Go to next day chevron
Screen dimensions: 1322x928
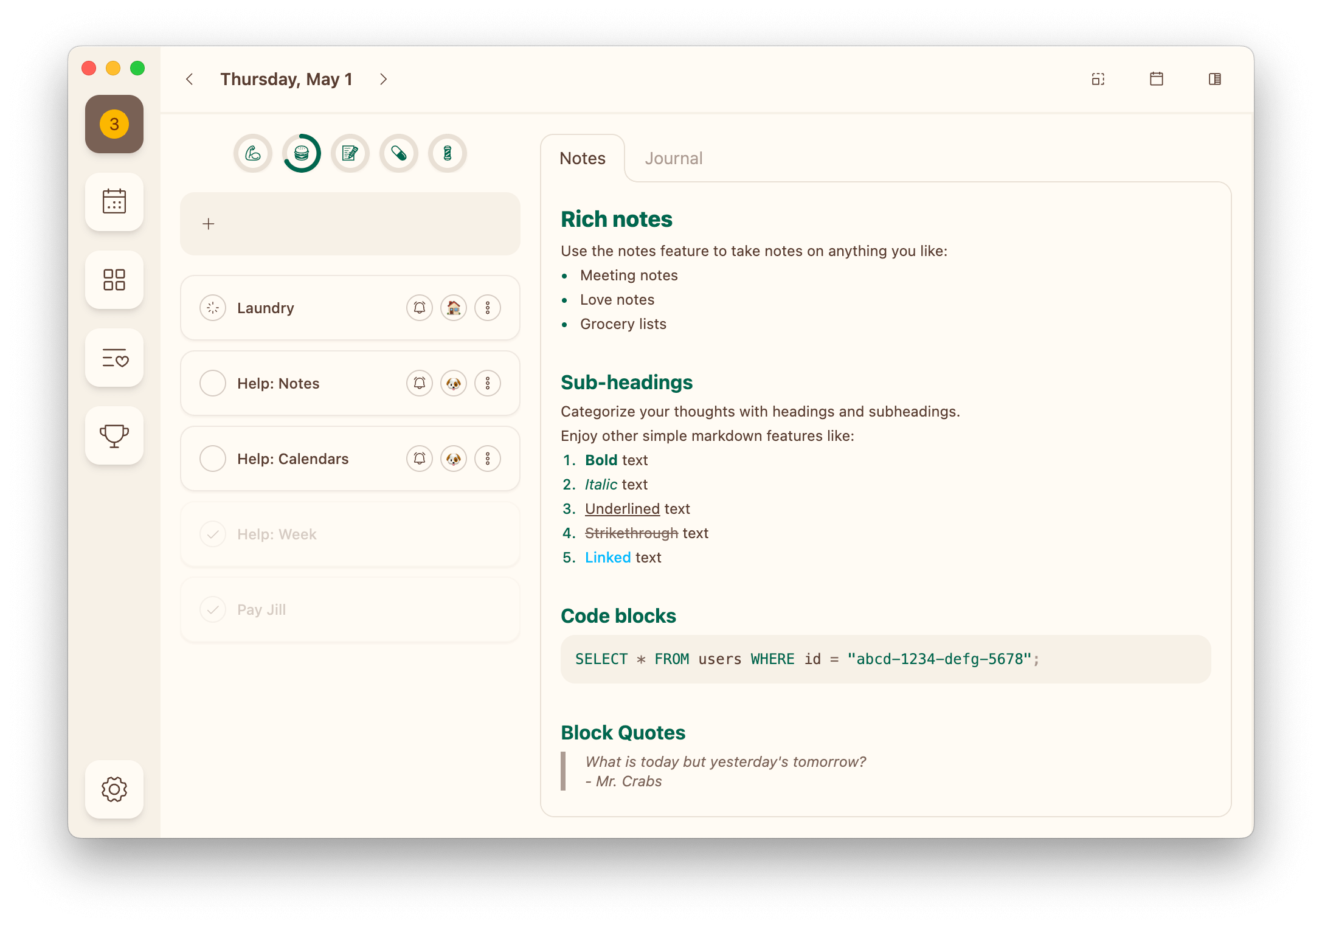point(383,79)
